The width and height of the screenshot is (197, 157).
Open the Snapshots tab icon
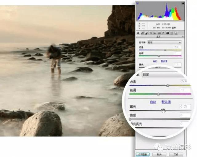point(176,33)
